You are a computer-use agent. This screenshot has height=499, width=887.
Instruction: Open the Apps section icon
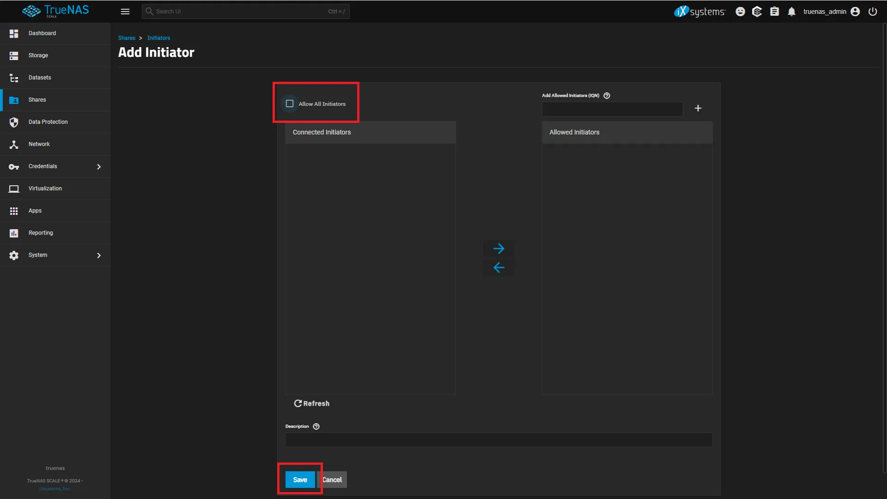14,211
